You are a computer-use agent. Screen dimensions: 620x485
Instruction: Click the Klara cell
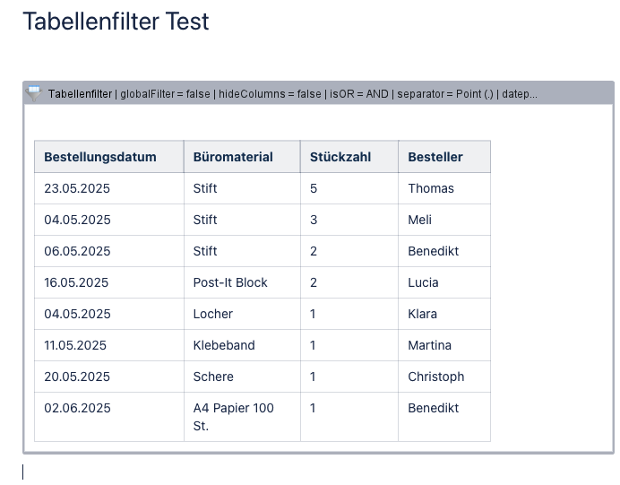(x=423, y=314)
